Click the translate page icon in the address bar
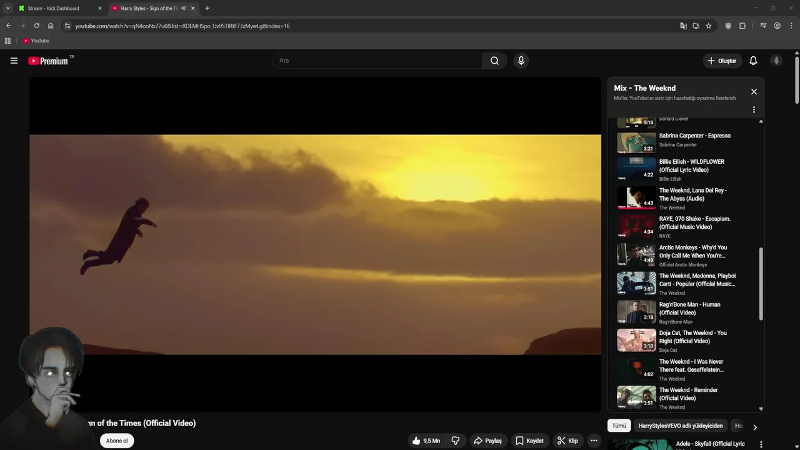The height and width of the screenshot is (450, 800). [x=683, y=26]
